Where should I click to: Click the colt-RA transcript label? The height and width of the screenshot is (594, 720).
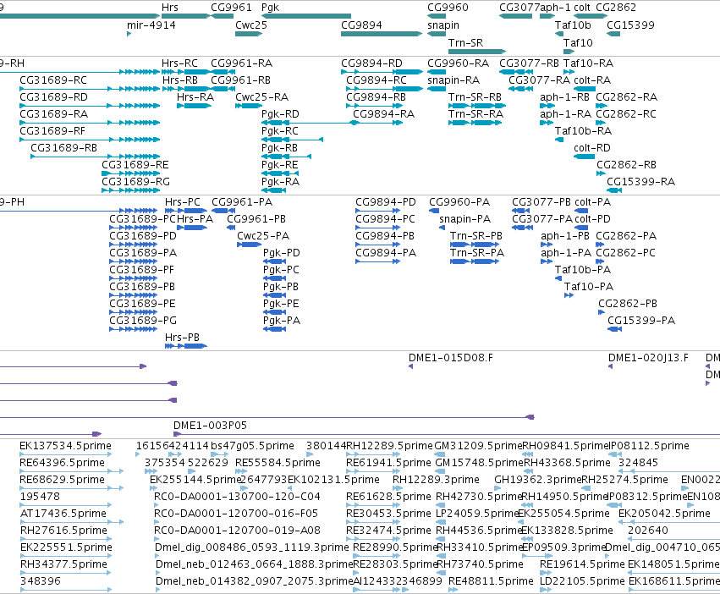click(x=592, y=80)
